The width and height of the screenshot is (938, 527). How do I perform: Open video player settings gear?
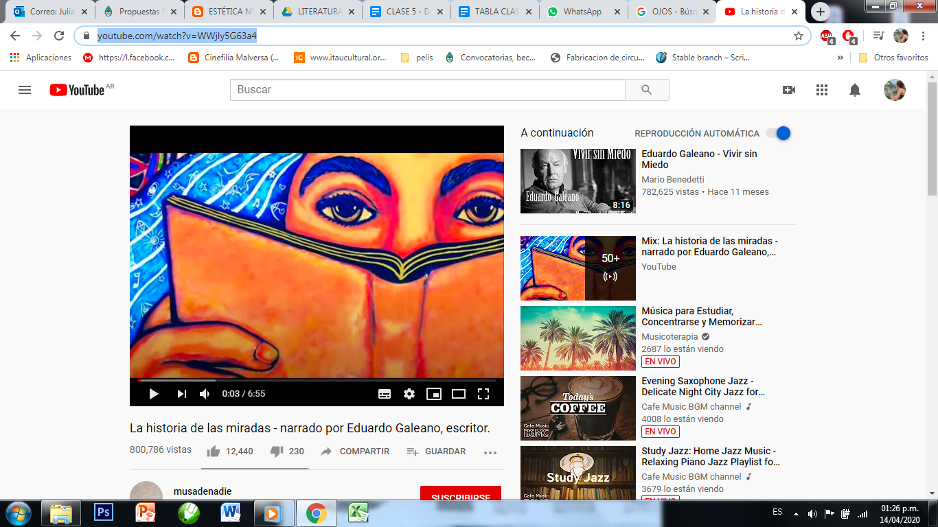point(409,394)
